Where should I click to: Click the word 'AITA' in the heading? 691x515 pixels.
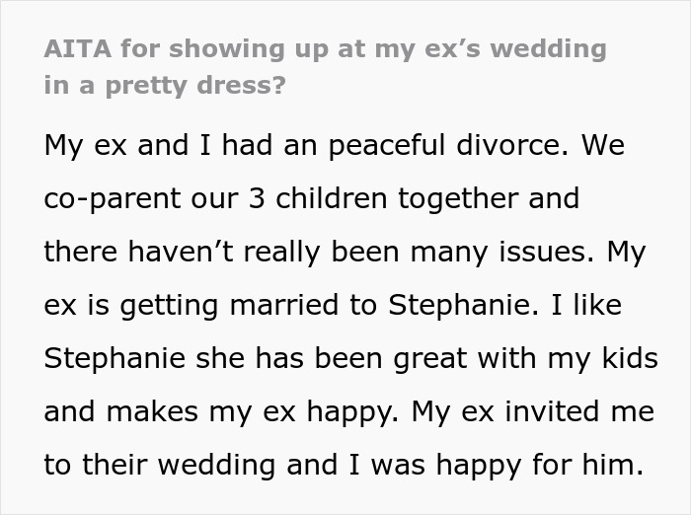pyautogui.click(x=78, y=48)
